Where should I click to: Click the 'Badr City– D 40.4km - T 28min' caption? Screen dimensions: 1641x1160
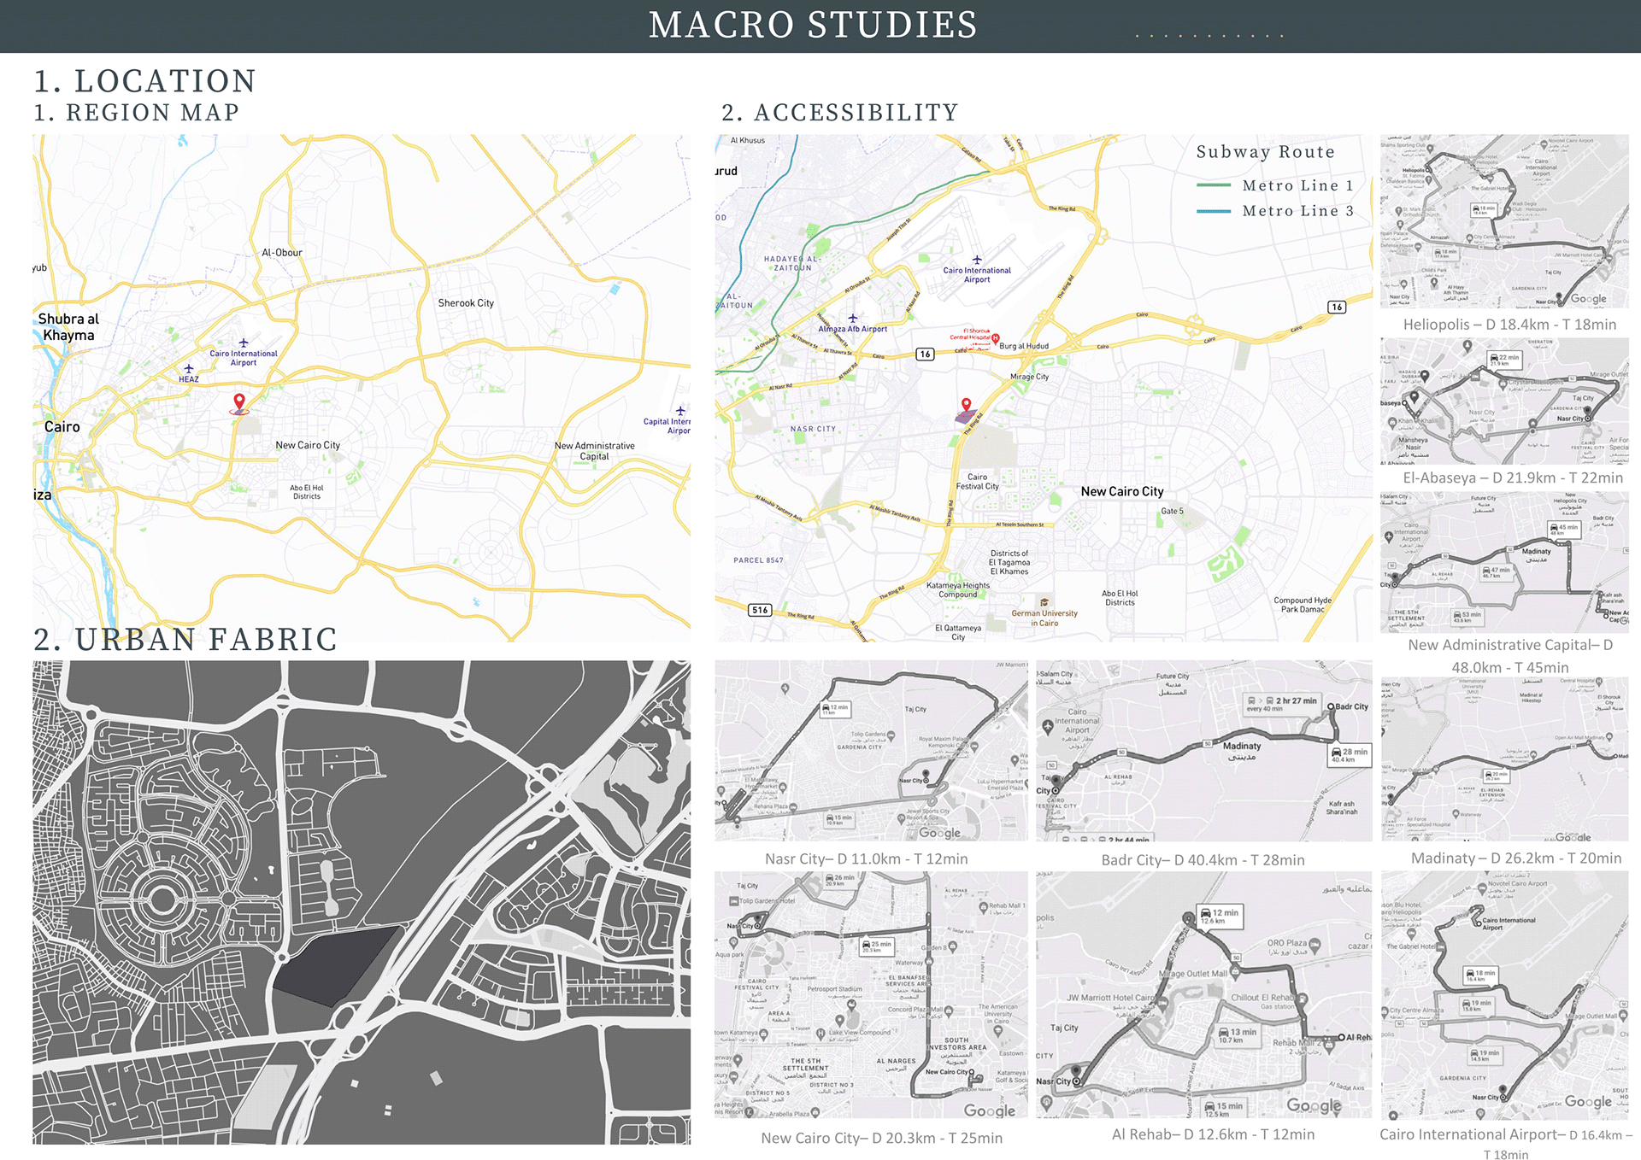(1203, 860)
